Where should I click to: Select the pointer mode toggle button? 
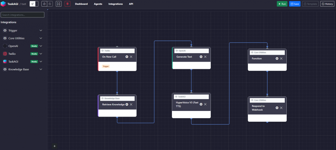tap(32, 4)
